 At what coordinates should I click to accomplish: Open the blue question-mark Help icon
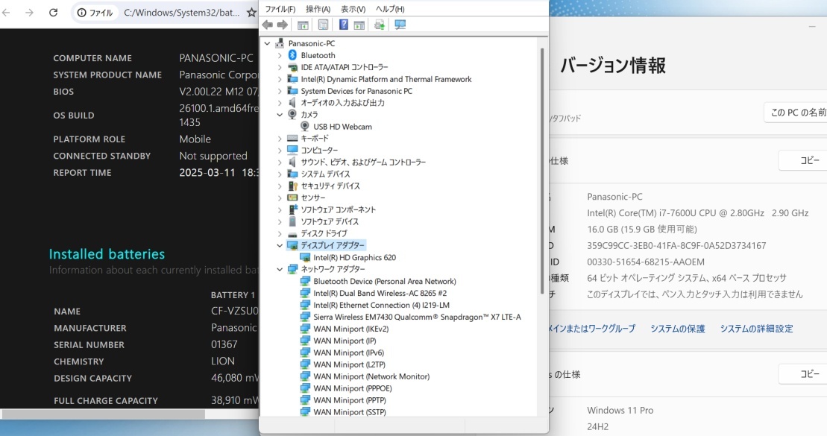tap(343, 25)
